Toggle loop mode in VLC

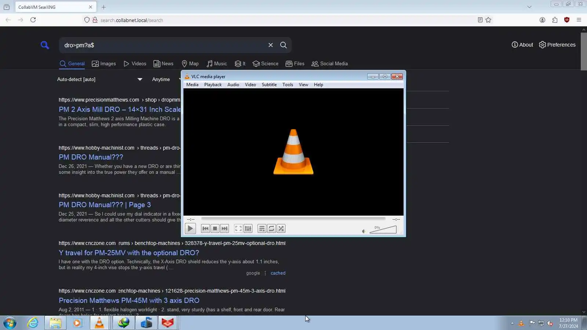tap(271, 229)
